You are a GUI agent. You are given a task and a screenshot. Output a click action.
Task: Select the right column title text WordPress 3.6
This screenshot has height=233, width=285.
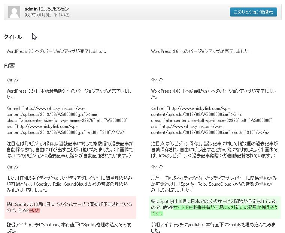pyautogui.click(x=201, y=51)
